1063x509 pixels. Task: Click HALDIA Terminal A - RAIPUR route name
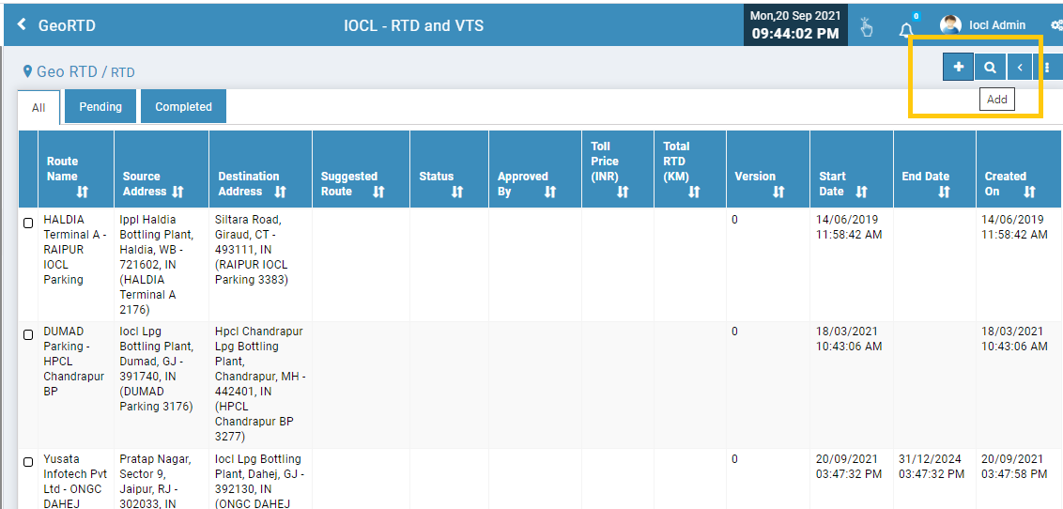(x=75, y=250)
